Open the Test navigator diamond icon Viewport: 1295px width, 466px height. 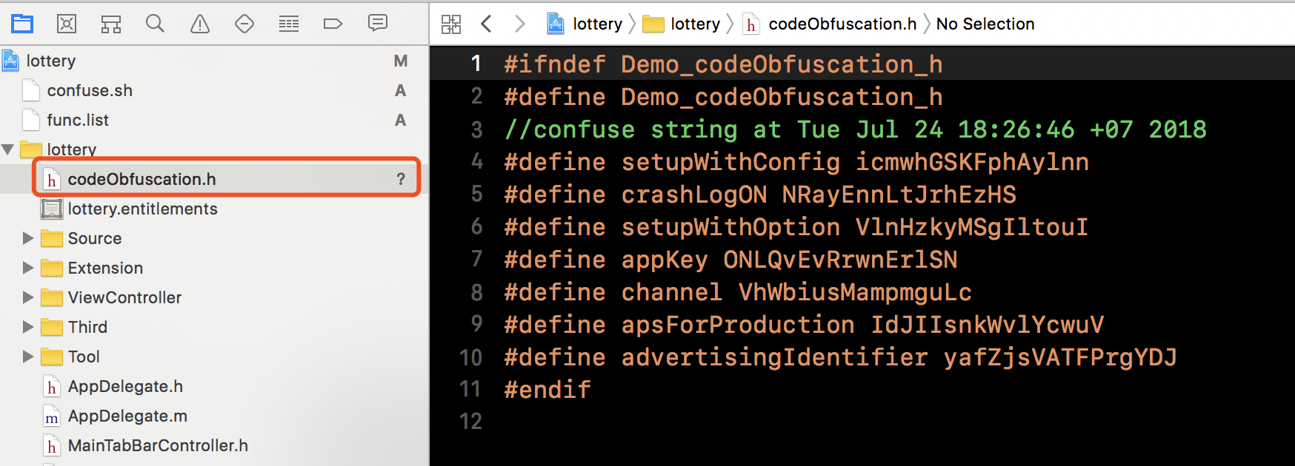point(244,24)
